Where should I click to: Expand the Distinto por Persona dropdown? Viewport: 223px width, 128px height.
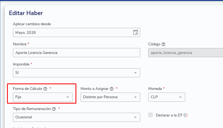click(110, 97)
